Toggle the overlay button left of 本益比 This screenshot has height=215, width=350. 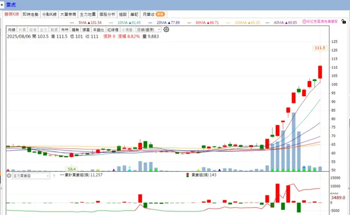click(86, 29)
